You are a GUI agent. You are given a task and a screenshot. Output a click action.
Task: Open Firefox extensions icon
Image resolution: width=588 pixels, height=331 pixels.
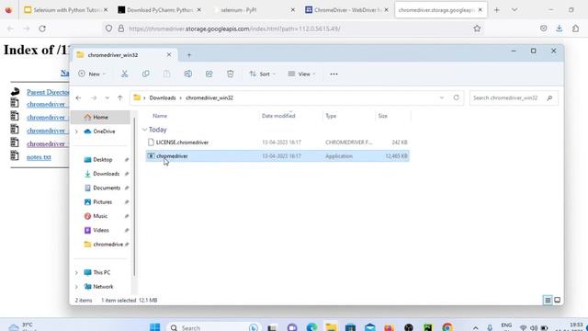click(x=576, y=29)
